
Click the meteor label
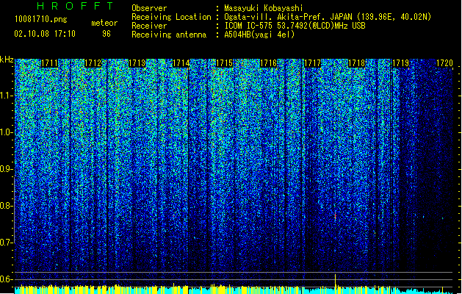104,23
